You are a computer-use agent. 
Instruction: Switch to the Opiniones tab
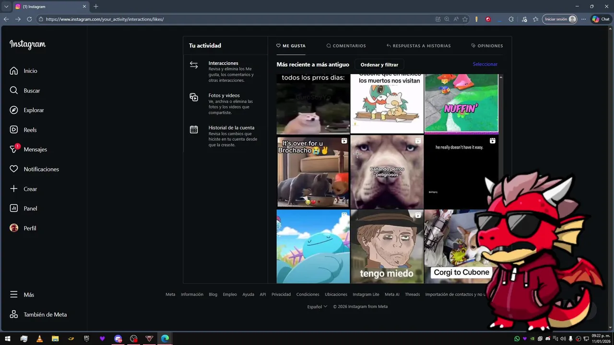pos(487,46)
